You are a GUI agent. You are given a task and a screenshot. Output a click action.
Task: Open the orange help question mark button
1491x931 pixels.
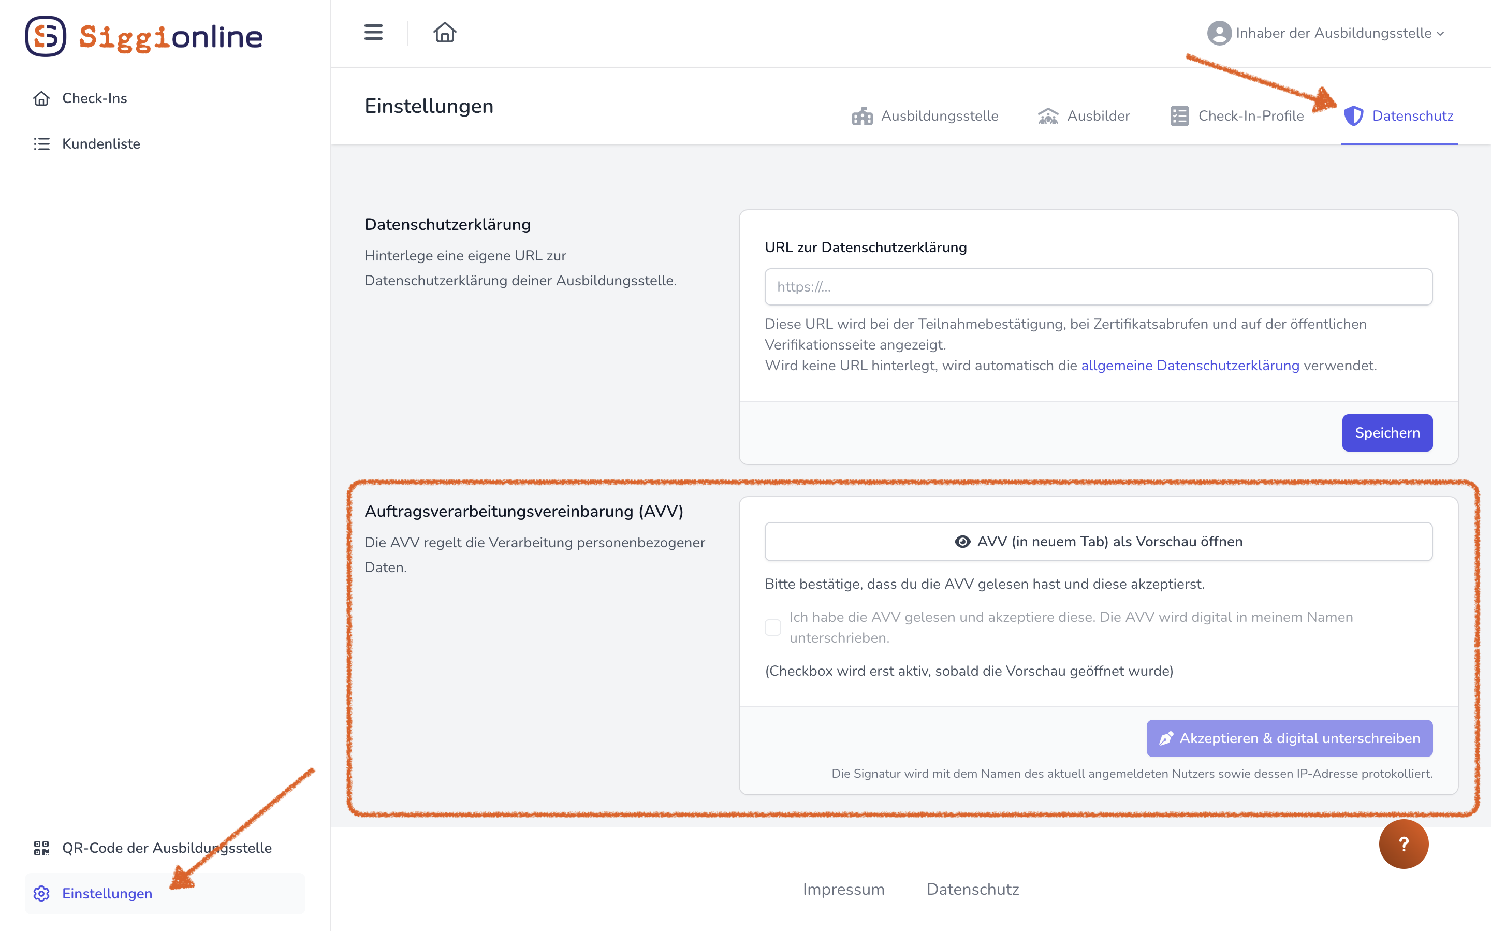1403,843
